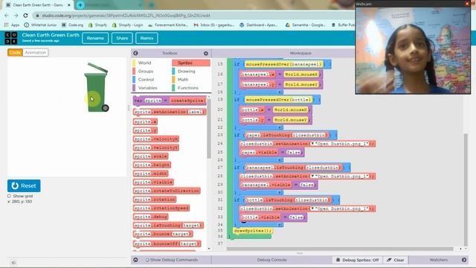Viewport: 476px width, 268px height.
Task: Add else branch plus on line 30
Action: point(280,192)
